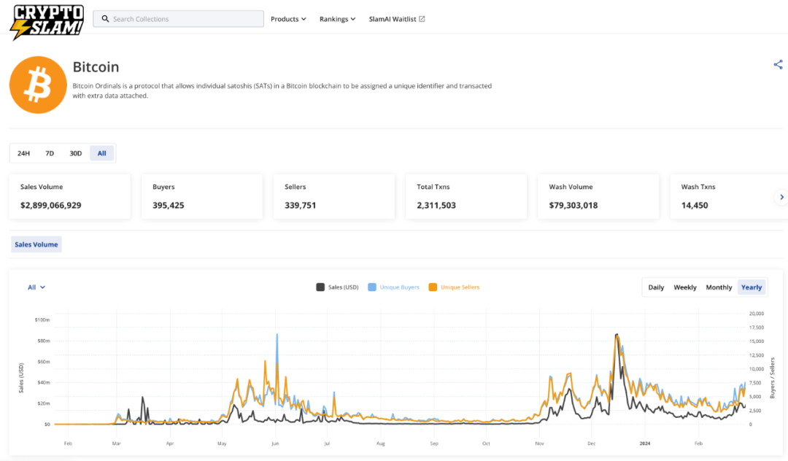Toggle the Unique Sellers legend series

coord(454,287)
